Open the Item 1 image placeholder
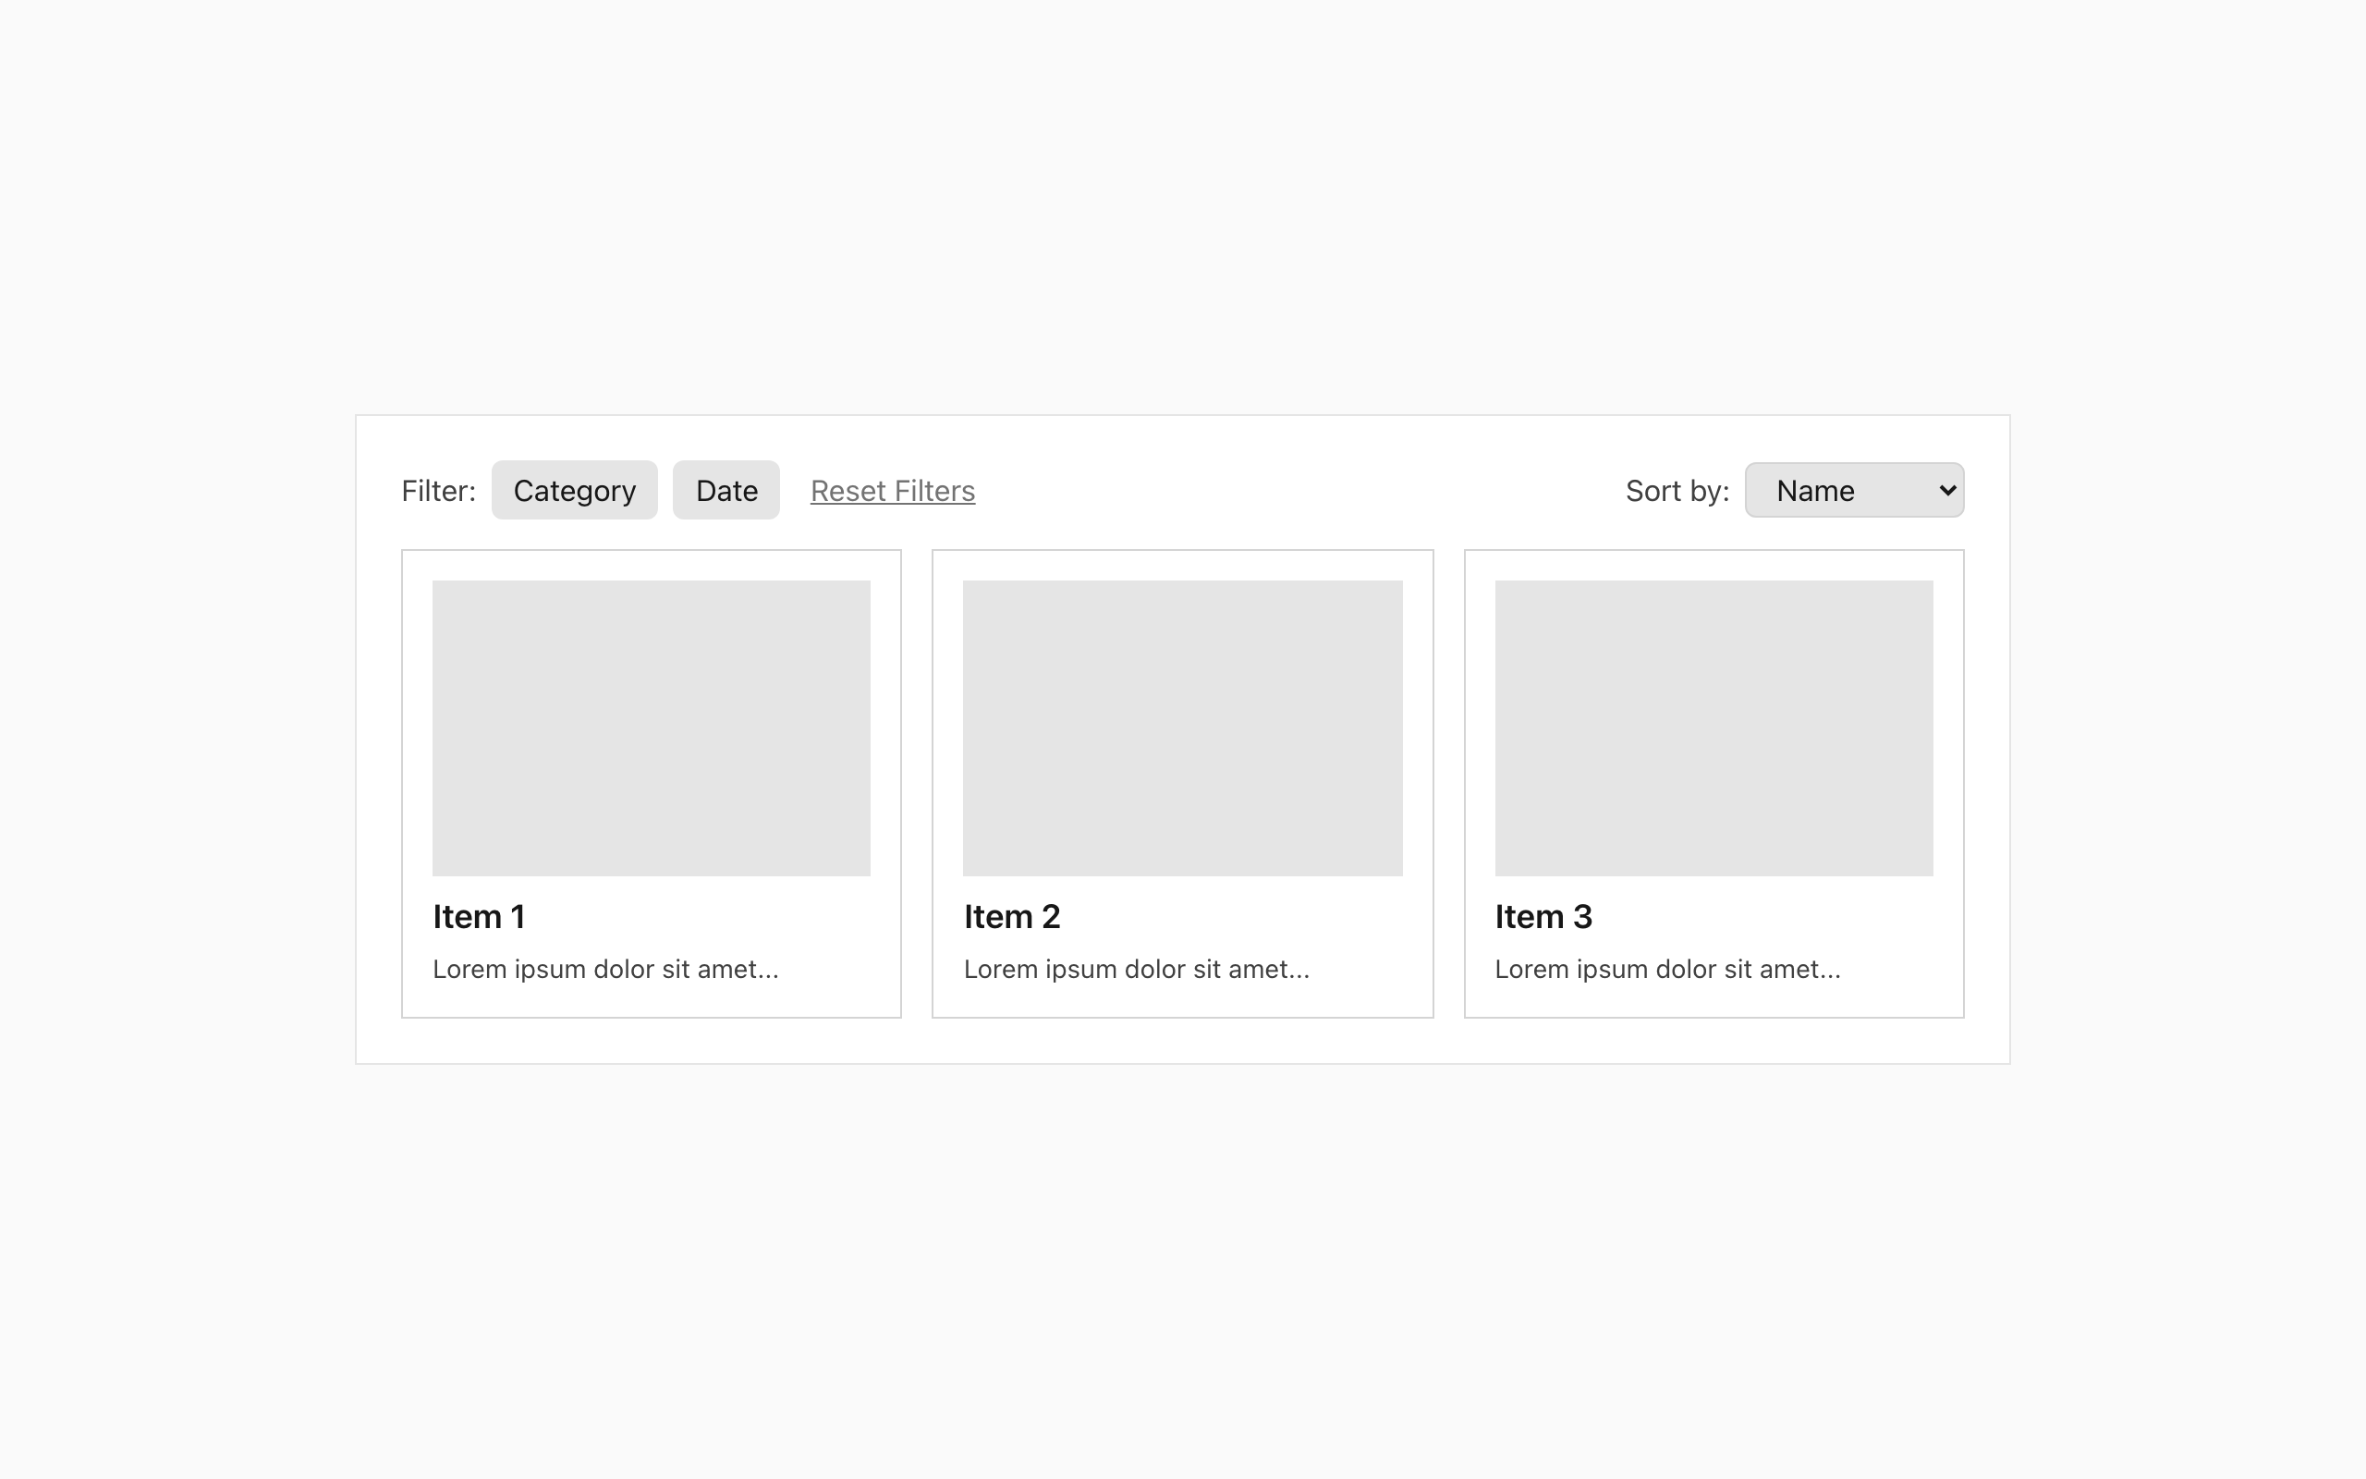 coord(652,727)
